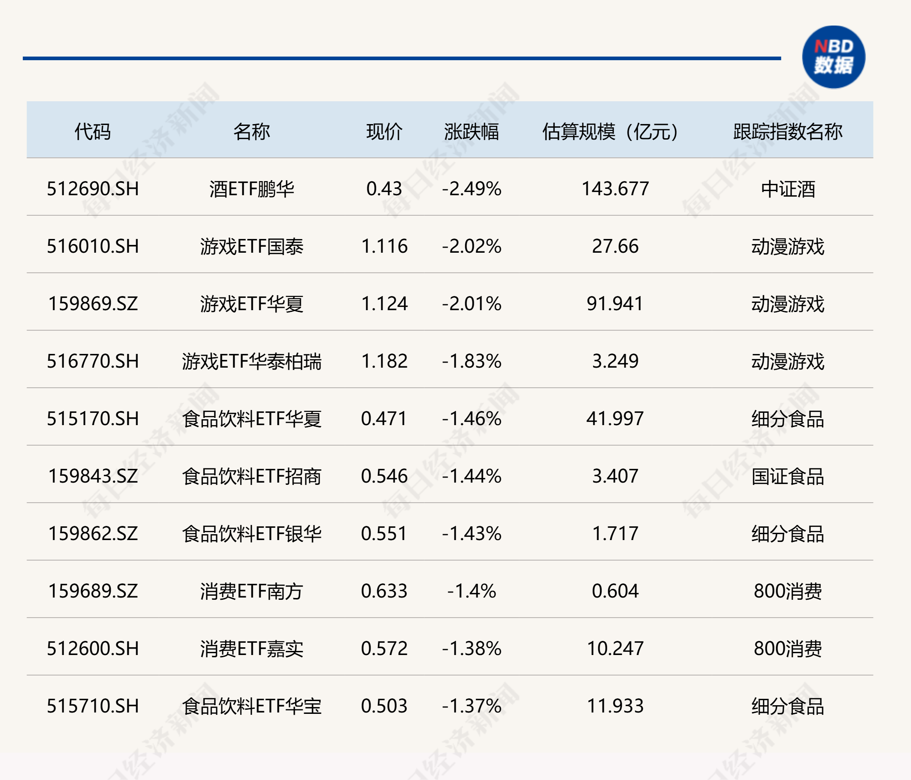Viewport: 911px width, 780px height.
Task: Click the scale value 3.407
Action: pyautogui.click(x=615, y=476)
